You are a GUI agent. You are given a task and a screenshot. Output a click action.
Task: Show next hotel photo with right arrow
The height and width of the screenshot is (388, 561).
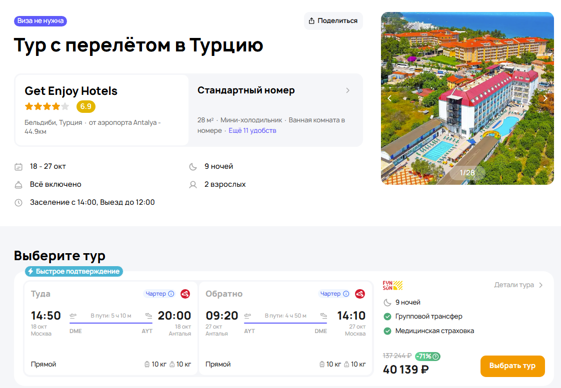coord(544,98)
